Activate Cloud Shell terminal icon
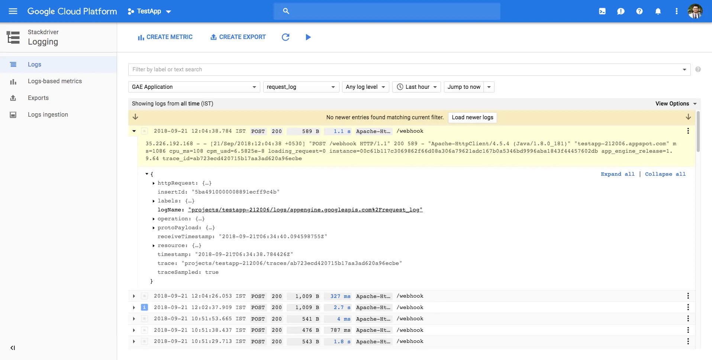712x360 pixels. 602,11
